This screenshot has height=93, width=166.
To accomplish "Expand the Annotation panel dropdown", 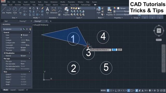I will click(x=53, y=18).
